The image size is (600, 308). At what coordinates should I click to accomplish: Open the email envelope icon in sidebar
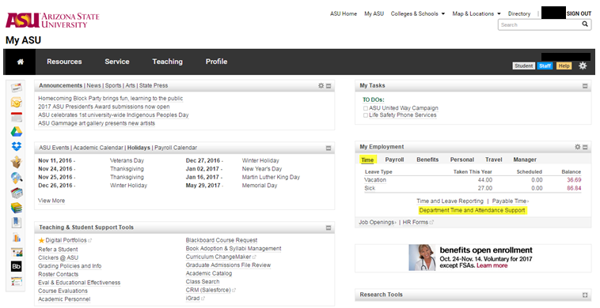pos(17,88)
